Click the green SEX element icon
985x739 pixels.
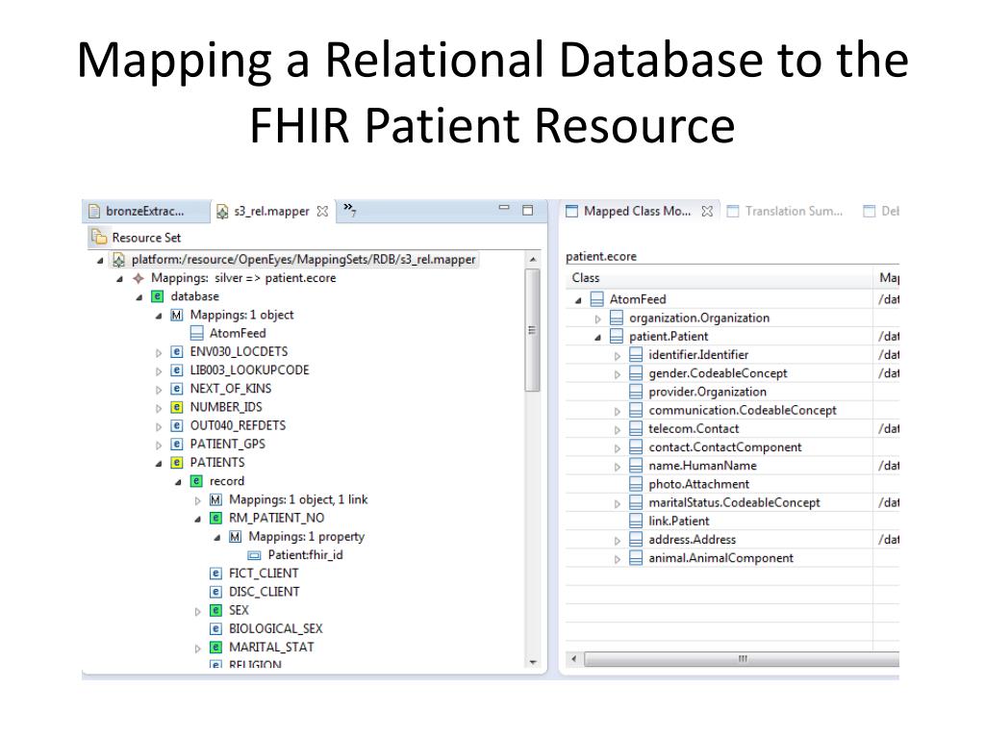pyautogui.click(x=216, y=610)
